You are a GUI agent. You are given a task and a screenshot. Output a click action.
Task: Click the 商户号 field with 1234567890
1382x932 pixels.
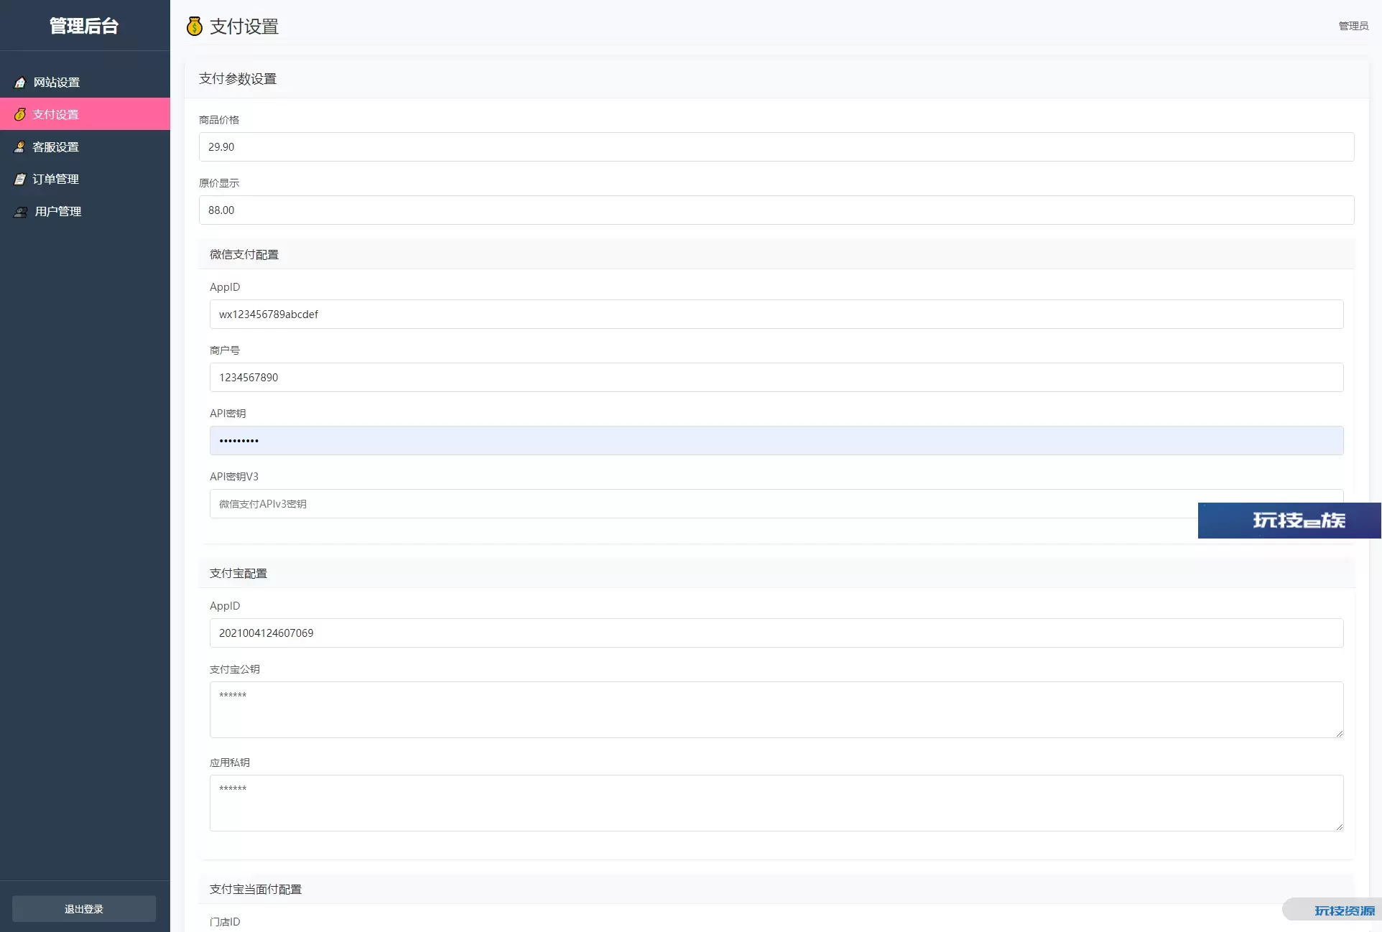click(776, 378)
